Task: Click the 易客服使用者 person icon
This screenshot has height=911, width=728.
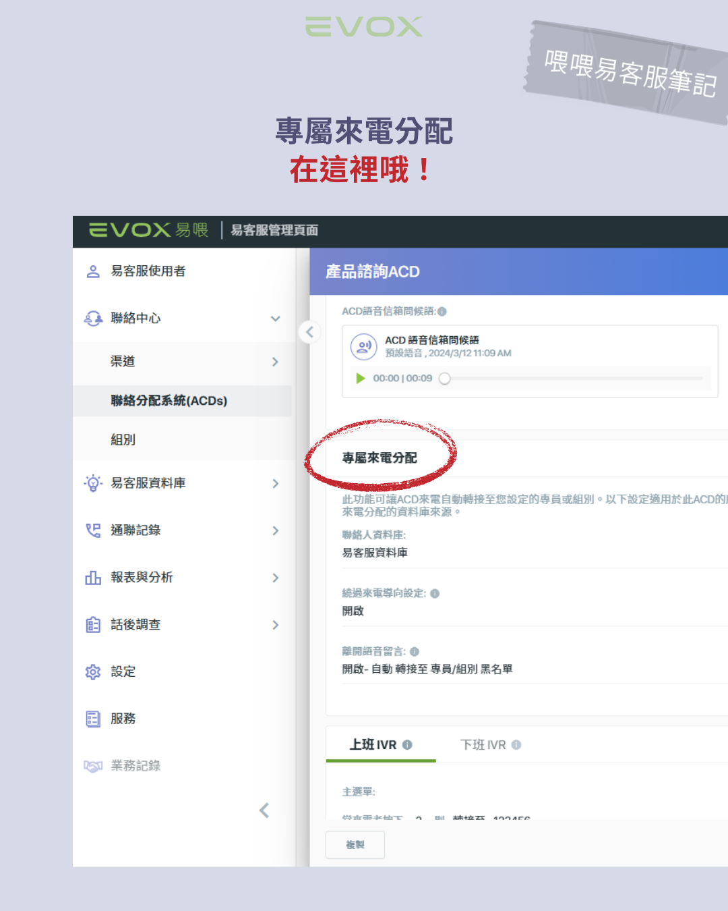Action: click(x=93, y=271)
